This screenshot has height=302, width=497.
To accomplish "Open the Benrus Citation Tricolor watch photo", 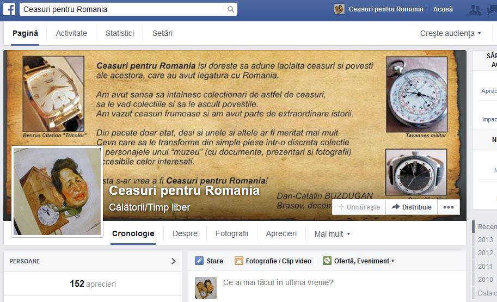I will [x=53, y=94].
